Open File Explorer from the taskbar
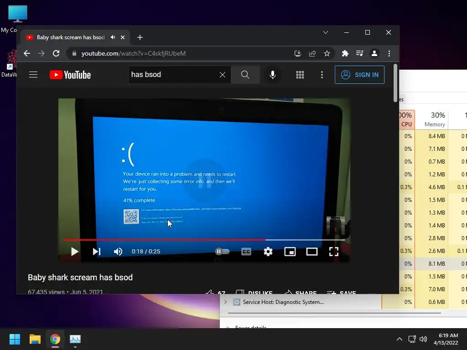The width and height of the screenshot is (467, 350). coord(35,339)
